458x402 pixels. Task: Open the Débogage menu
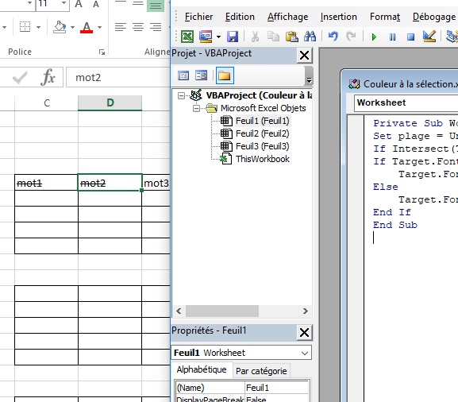[434, 17]
